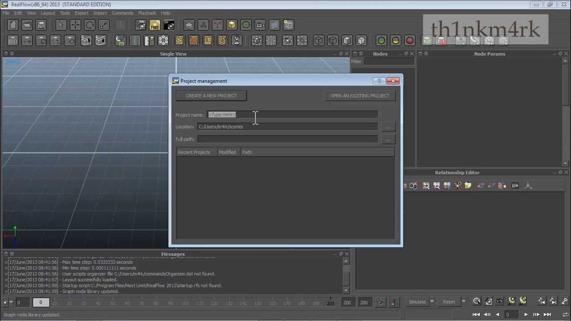Click the Save project floppy disk icon
This screenshot has width=571, height=321.
pos(41,25)
